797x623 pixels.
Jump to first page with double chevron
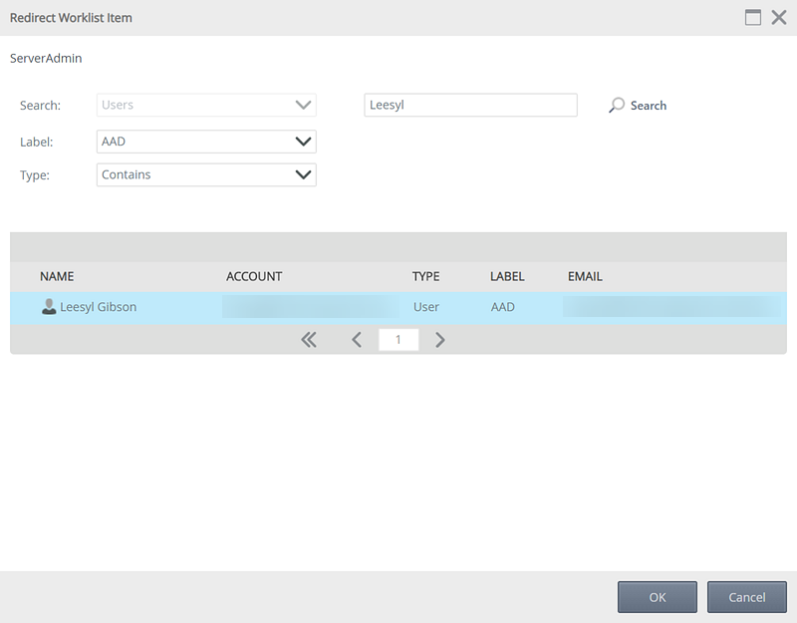point(309,340)
